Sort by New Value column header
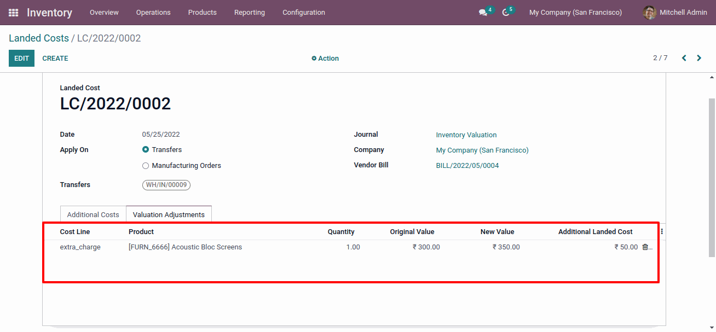The height and width of the screenshot is (332, 716). pos(498,232)
